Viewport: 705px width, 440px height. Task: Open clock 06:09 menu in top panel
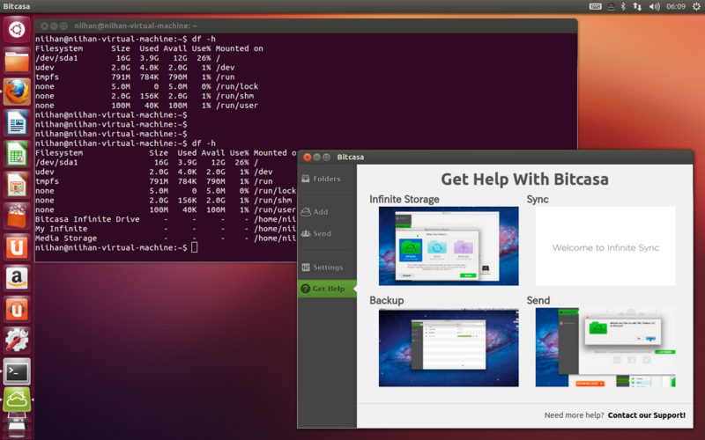pos(676,6)
